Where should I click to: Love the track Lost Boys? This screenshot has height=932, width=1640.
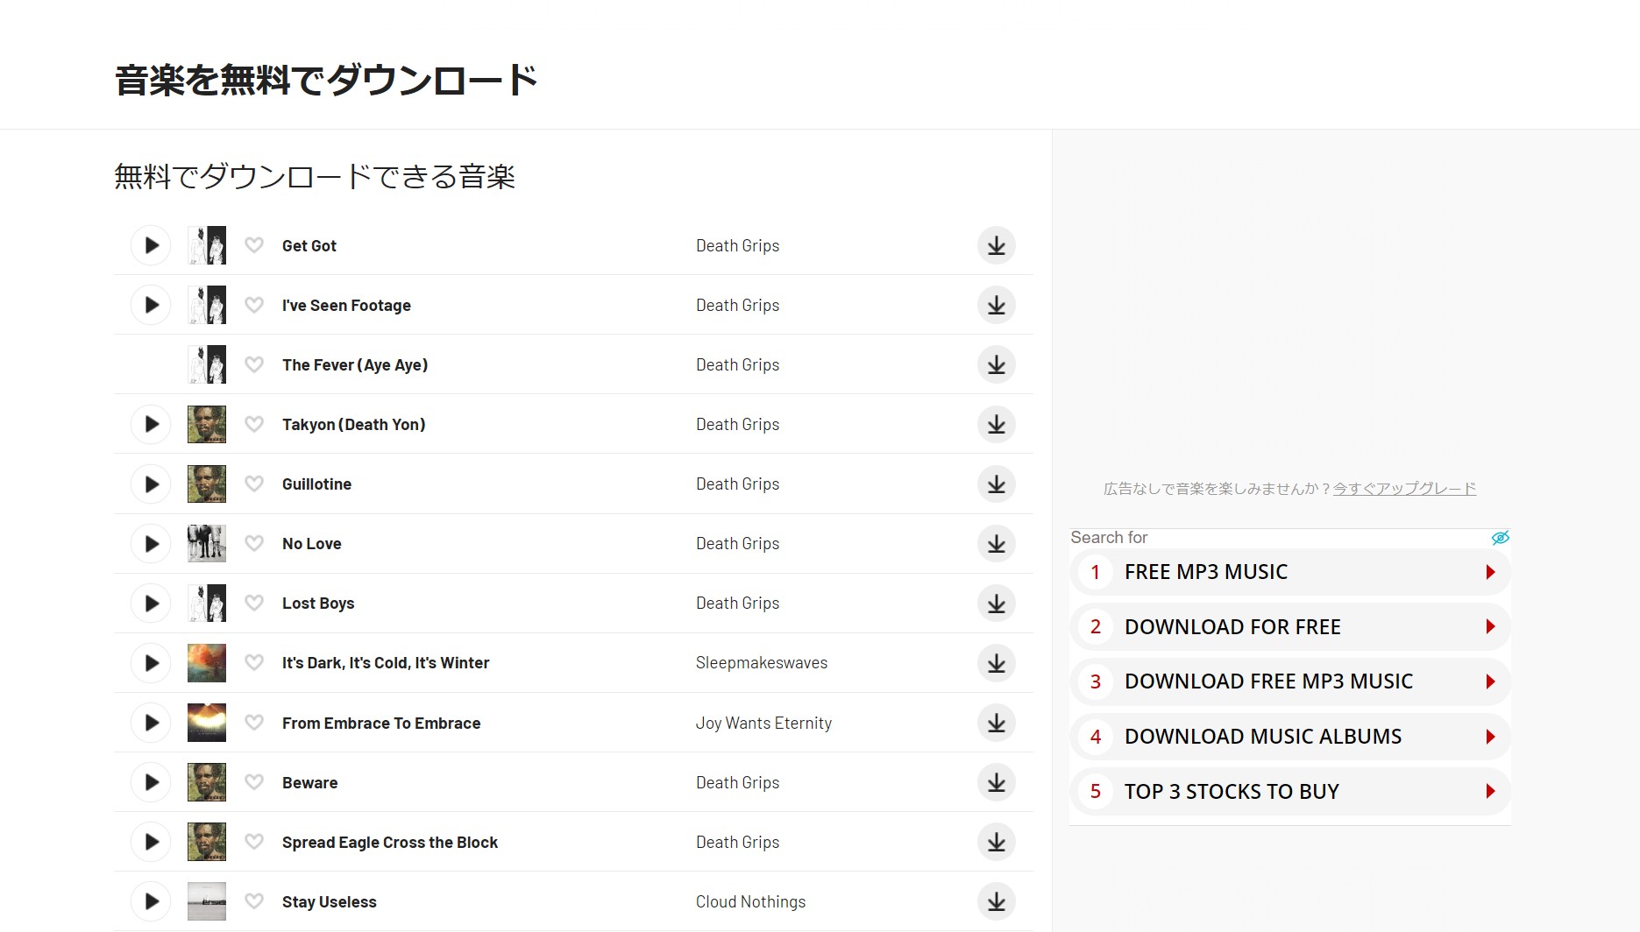coord(254,603)
